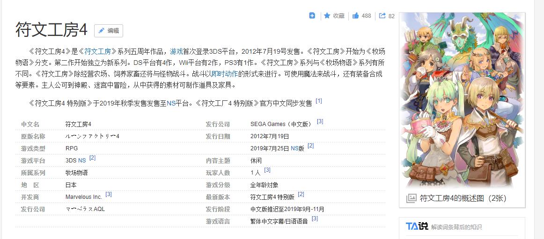
Task: Click the like count 488
Action: coord(366,15)
